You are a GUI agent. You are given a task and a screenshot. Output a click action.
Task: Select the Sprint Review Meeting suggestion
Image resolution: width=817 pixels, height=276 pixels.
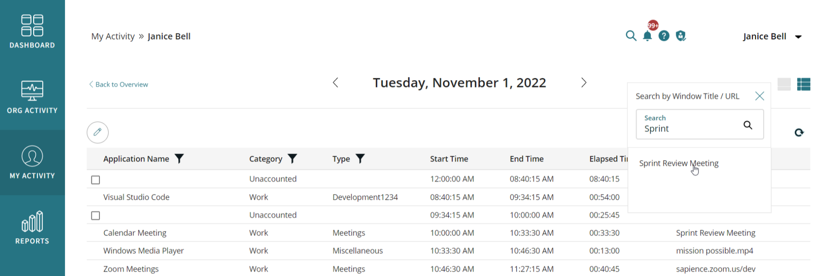click(x=679, y=163)
